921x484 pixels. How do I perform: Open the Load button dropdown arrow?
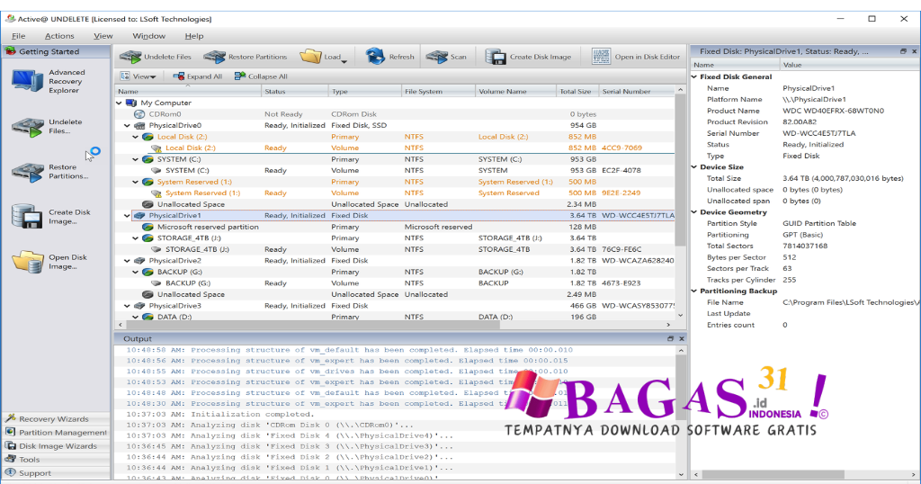pyautogui.click(x=344, y=60)
